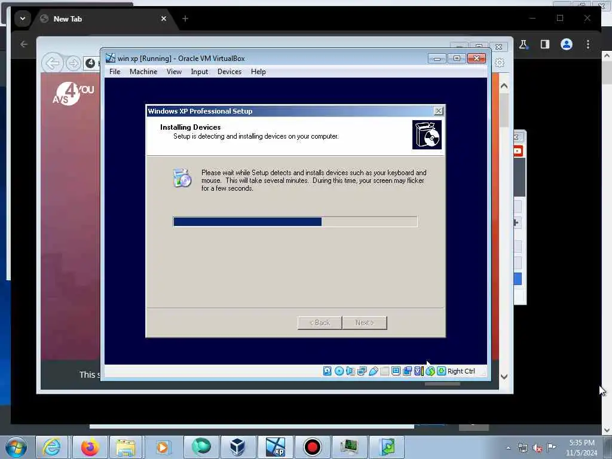Click the Installing Devices progress bar
Screen dimensions: 612x459
(x=295, y=222)
